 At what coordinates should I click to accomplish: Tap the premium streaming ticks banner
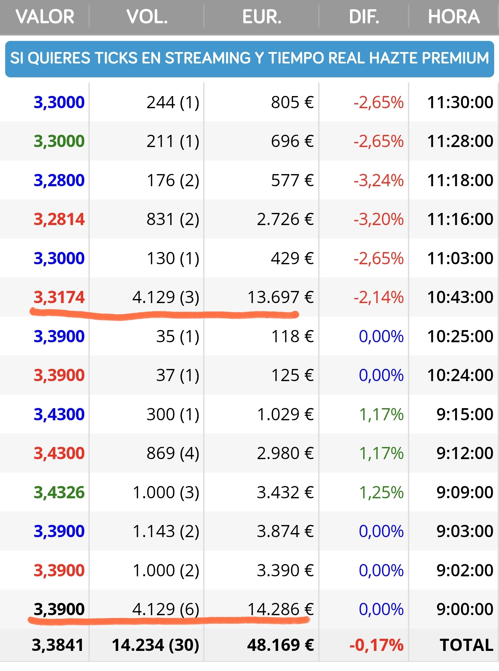[x=249, y=59]
